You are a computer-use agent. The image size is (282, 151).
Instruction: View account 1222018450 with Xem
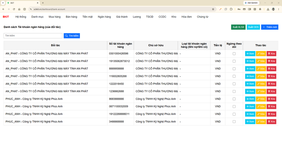[x=250, y=84]
